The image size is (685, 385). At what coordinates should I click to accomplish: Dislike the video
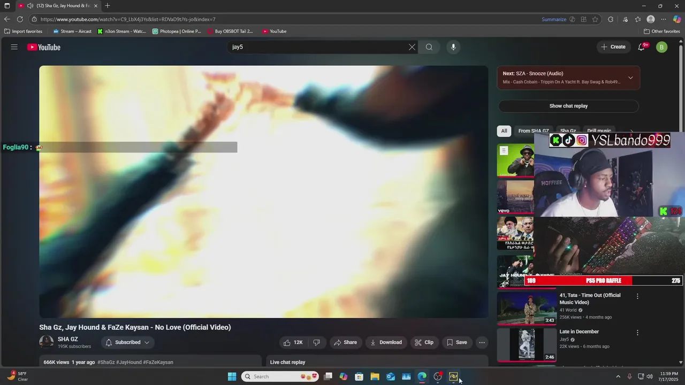(317, 342)
